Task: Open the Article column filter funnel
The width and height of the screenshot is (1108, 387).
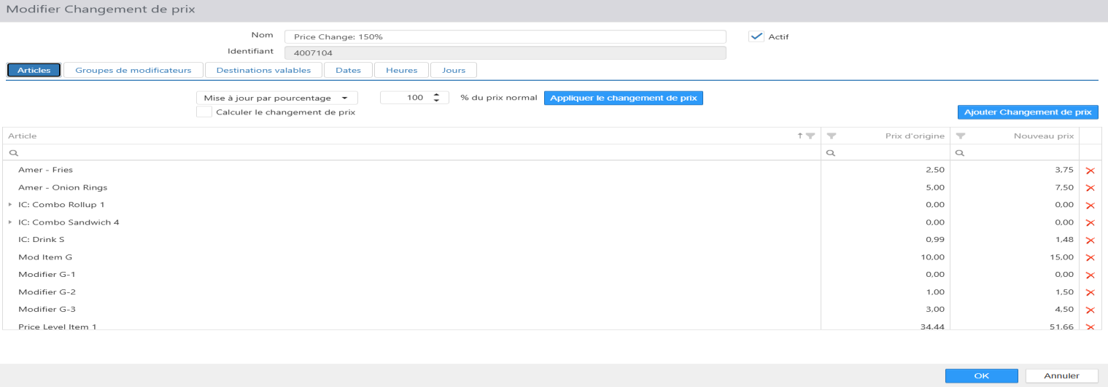Action: coord(810,136)
